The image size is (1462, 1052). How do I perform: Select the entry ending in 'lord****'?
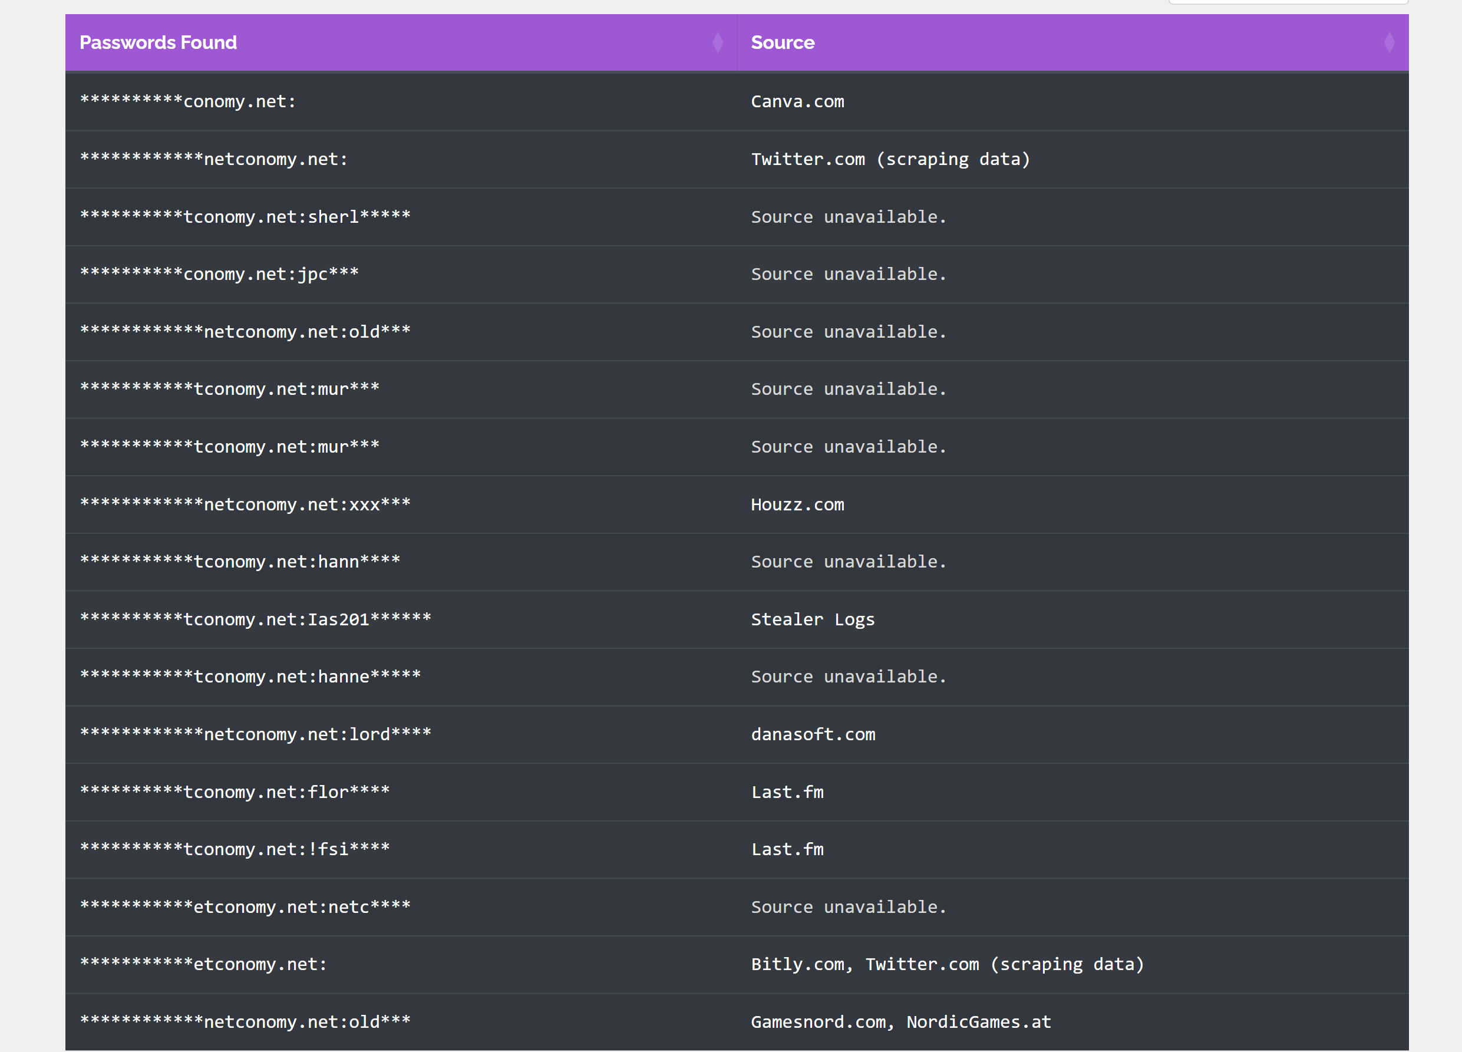[255, 735]
